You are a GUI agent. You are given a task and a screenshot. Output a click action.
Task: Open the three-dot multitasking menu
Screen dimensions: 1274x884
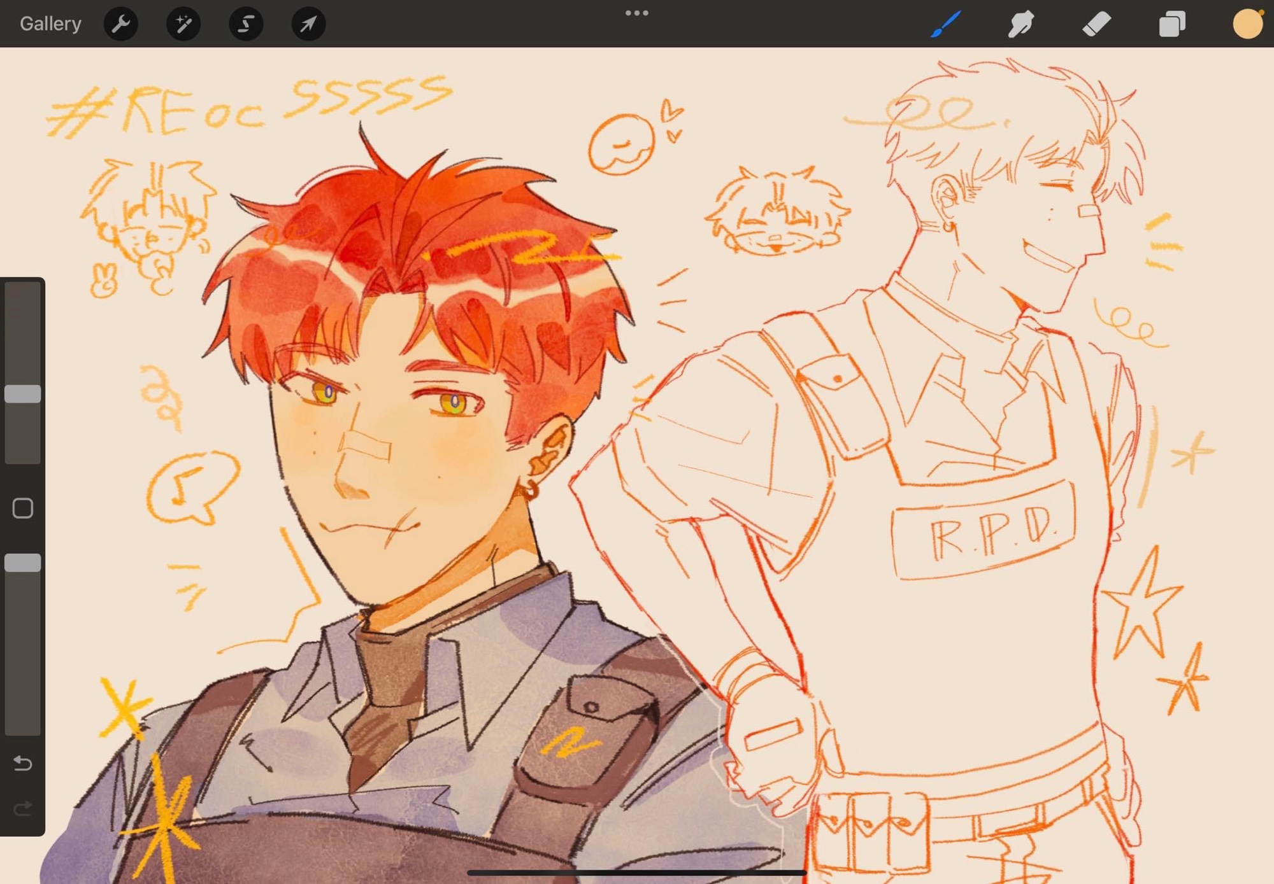pos(636,13)
